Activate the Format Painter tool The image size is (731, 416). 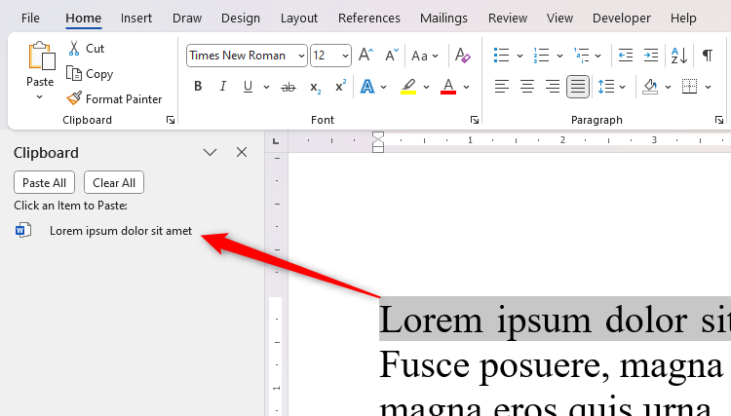(x=115, y=98)
